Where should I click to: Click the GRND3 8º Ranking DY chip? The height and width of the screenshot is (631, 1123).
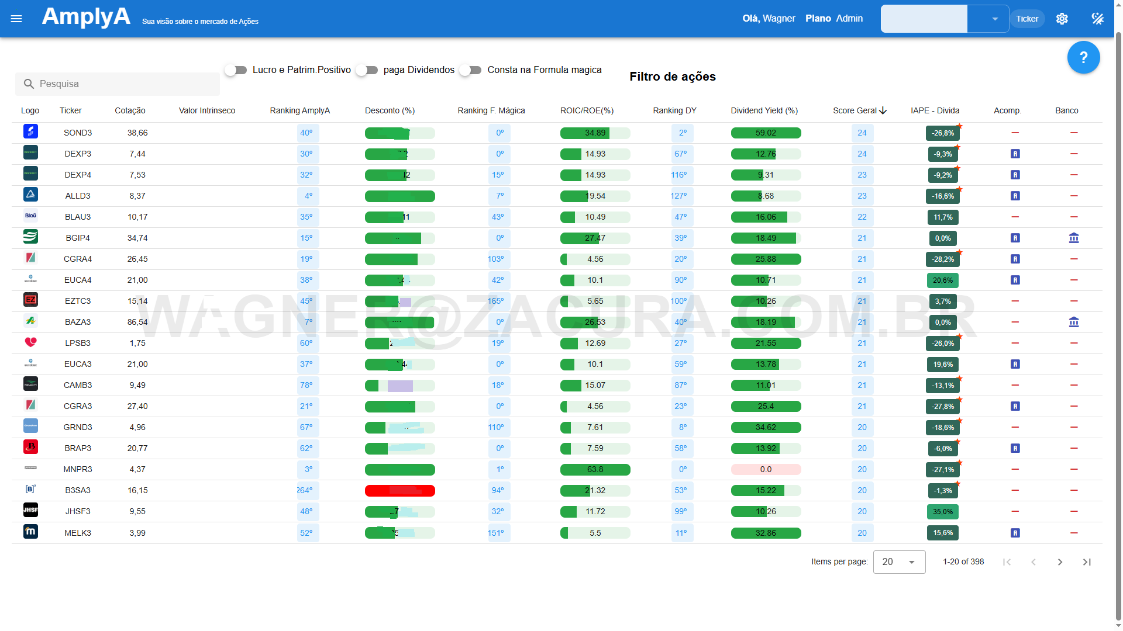pyautogui.click(x=683, y=428)
